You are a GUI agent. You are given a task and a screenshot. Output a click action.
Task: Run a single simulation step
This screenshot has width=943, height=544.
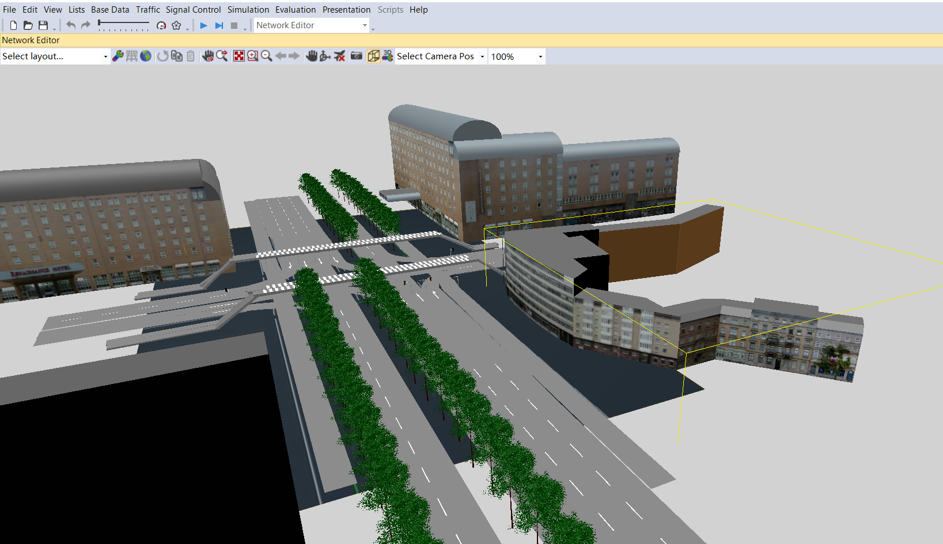coord(219,25)
